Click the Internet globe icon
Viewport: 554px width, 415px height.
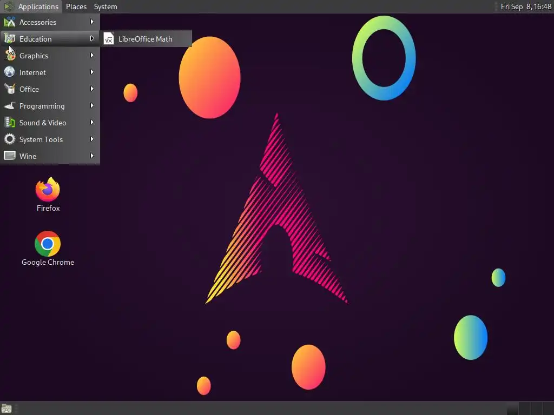coord(10,72)
